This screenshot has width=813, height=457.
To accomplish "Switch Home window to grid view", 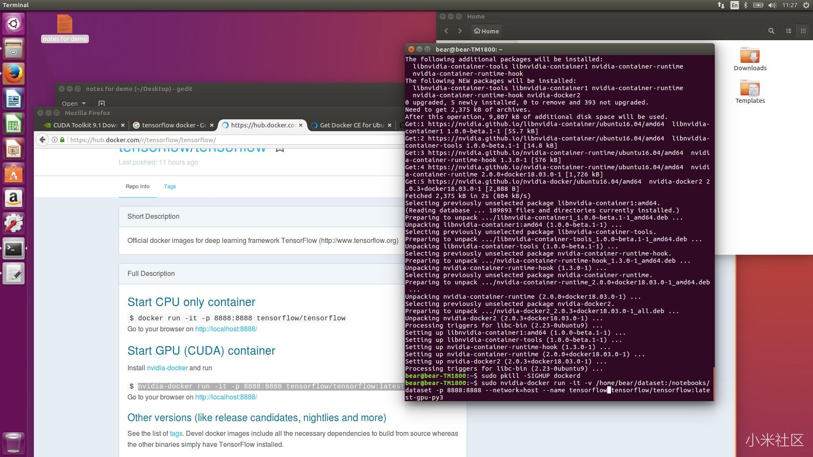I will 803,31.
